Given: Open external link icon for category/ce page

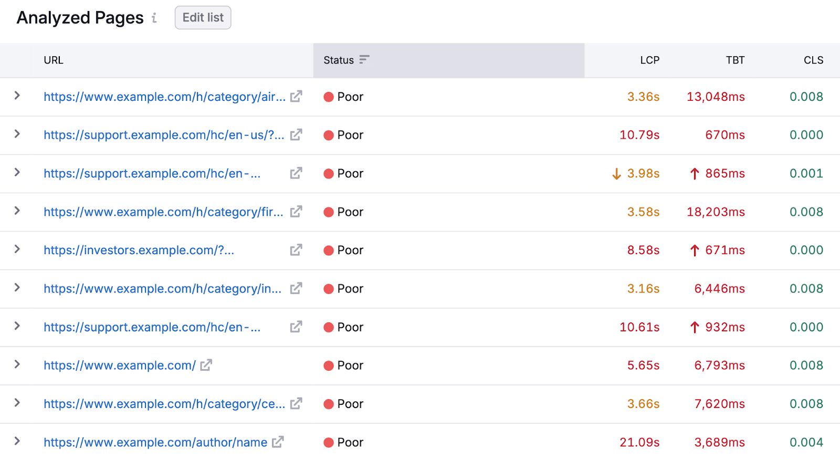Looking at the screenshot, I should (x=296, y=404).
